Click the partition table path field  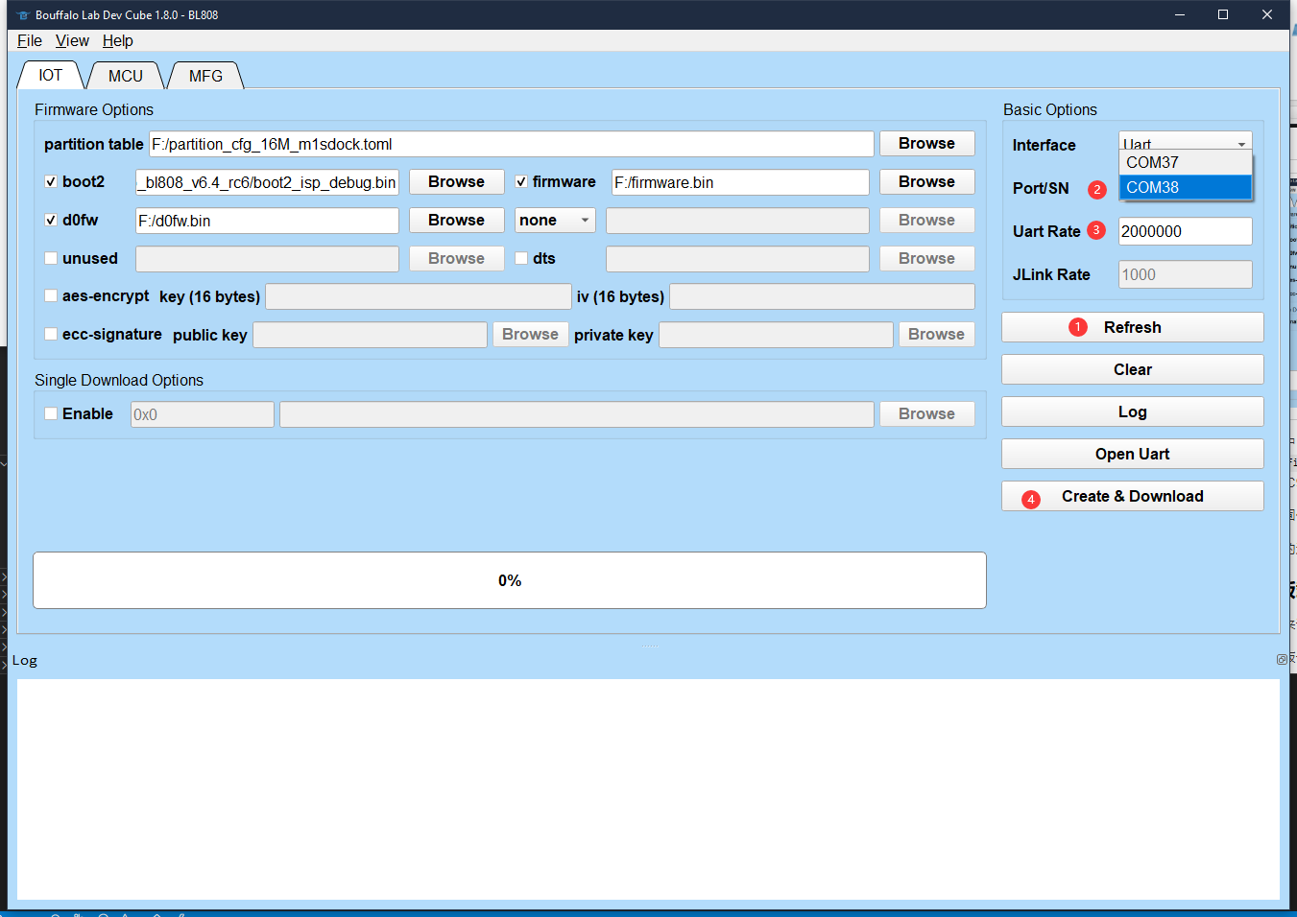point(512,144)
